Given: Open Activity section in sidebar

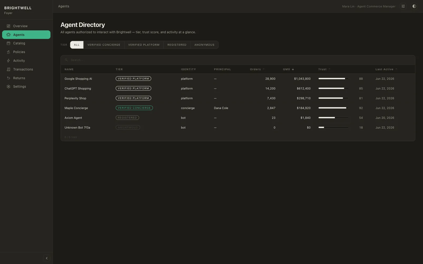Looking at the screenshot, I should coord(26,61).
